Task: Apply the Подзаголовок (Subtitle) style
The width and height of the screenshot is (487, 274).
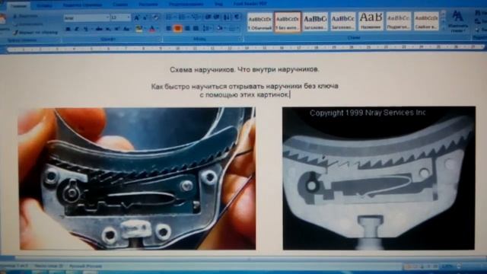Action: point(398,22)
